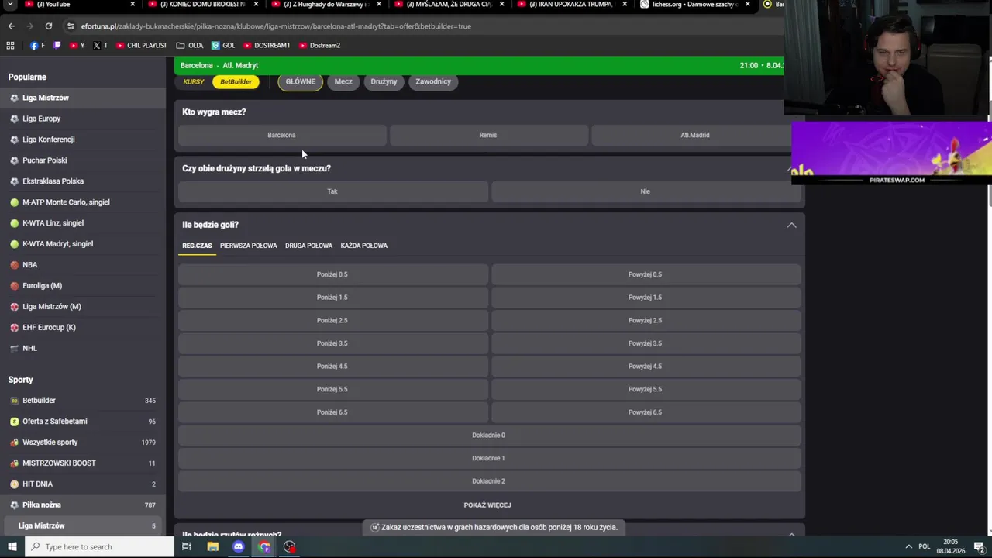Image resolution: width=992 pixels, height=558 pixels.
Task: Click the Windows search box
Action: [x=99, y=546]
